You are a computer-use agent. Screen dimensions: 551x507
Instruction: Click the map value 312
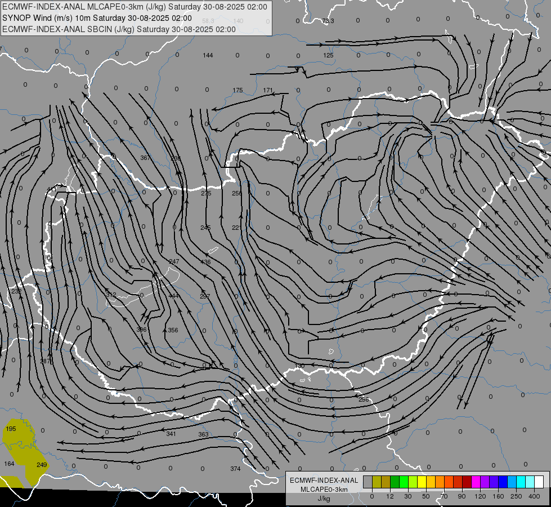pos(111,295)
